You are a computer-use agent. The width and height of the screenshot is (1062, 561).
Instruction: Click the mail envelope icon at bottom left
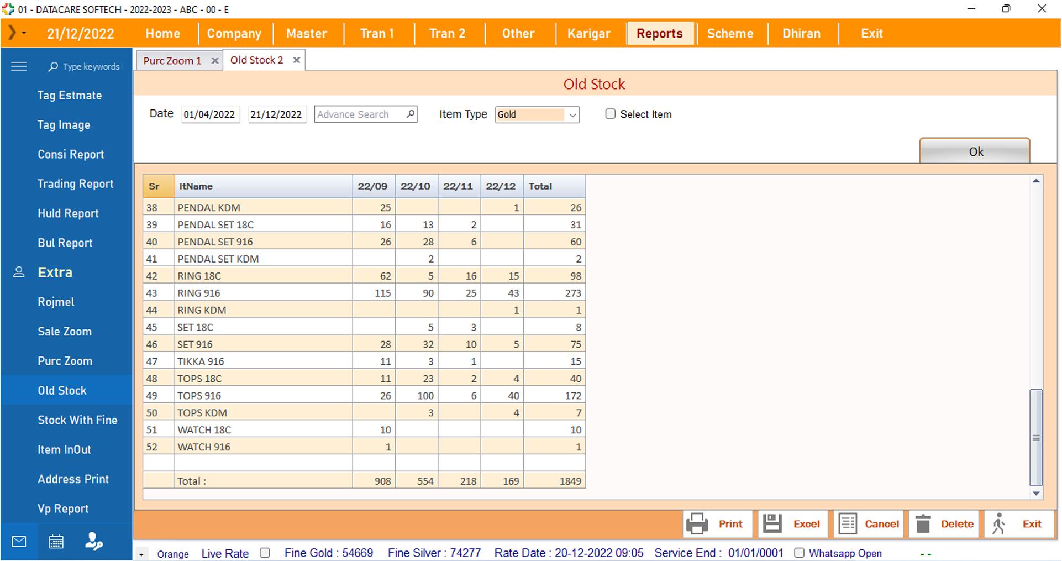19,542
